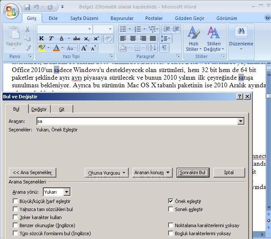This screenshot has height=239, width=271.
Task: Pick yellow text highlight color
Action: click(x=42, y=48)
